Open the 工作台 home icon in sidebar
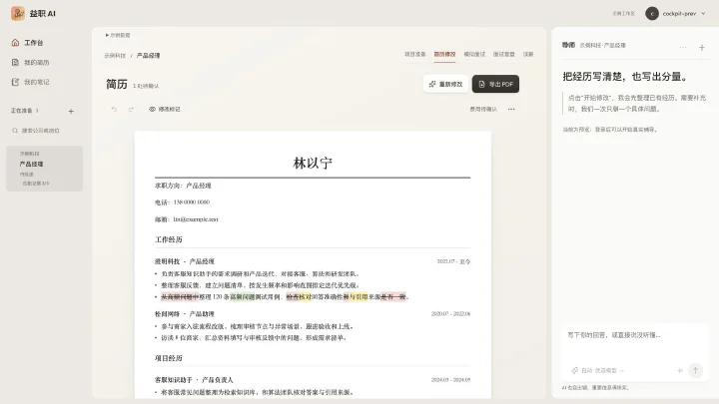The image size is (719, 404). coord(15,43)
